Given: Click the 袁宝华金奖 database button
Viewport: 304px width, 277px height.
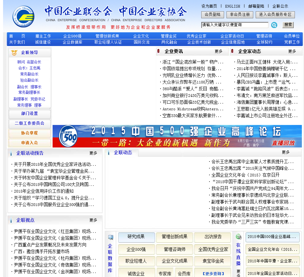Looking at the screenshot, I should [213, 261].
